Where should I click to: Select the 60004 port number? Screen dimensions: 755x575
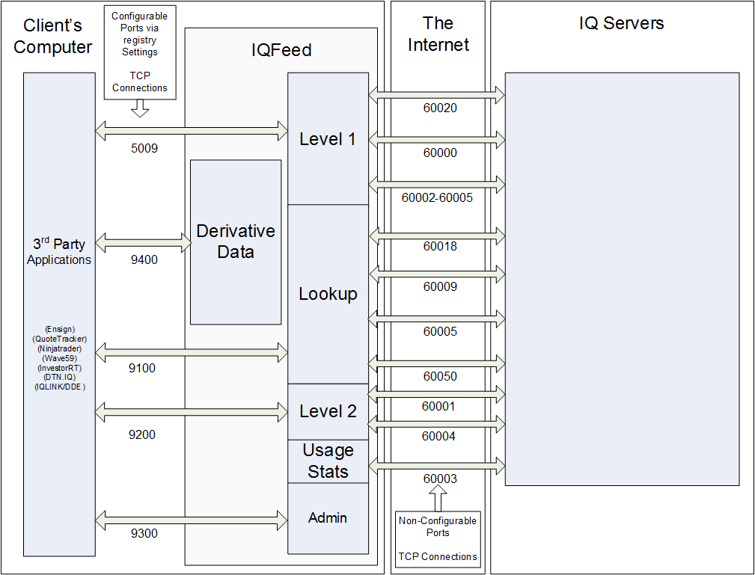point(438,436)
